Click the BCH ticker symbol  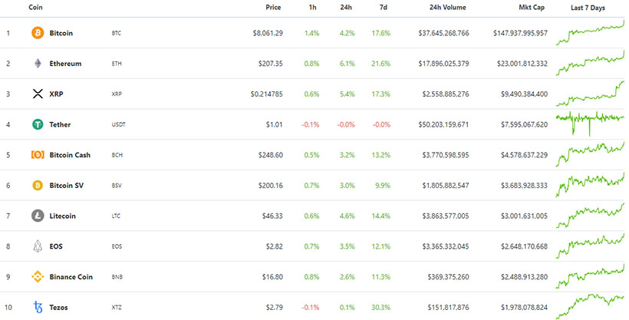click(x=117, y=155)
